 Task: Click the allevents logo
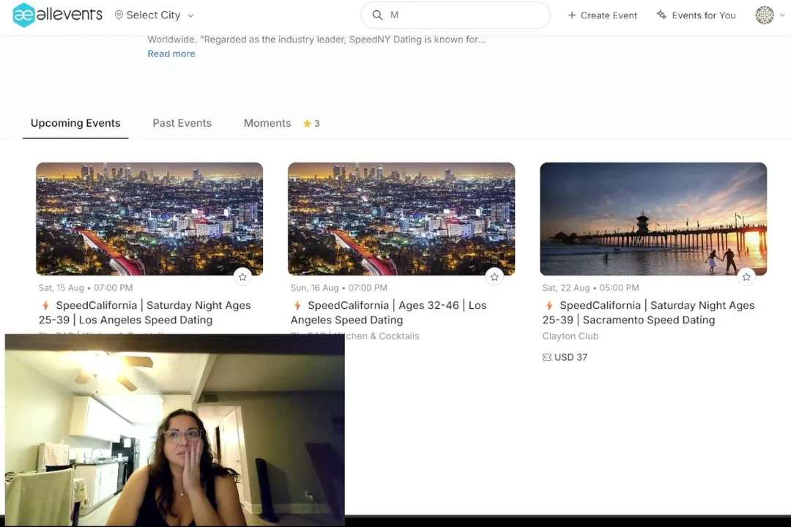pos(58,15)
